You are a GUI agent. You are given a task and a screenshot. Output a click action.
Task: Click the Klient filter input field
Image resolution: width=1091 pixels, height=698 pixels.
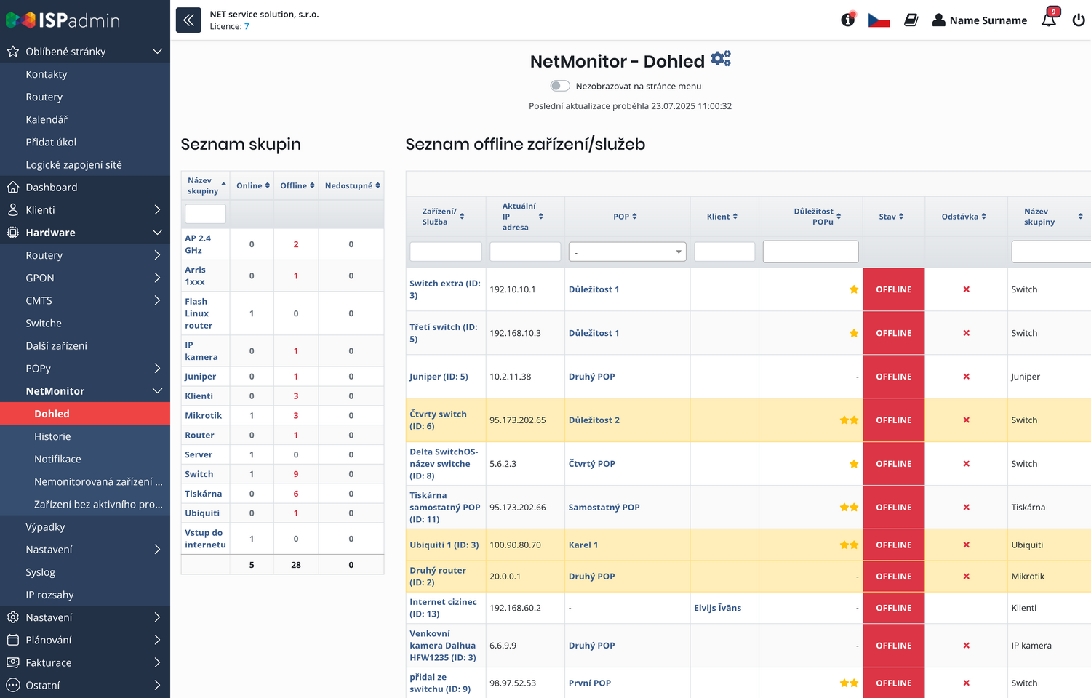point(724,252)
